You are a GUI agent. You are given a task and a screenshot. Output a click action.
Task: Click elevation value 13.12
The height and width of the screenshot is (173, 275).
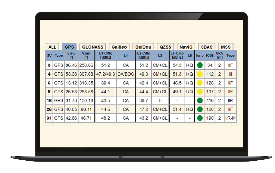coord(71,83)
